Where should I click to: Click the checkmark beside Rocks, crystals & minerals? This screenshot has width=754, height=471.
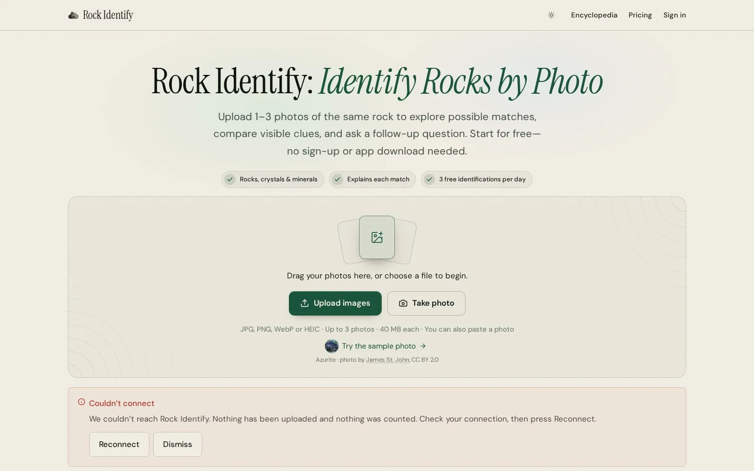230,179
